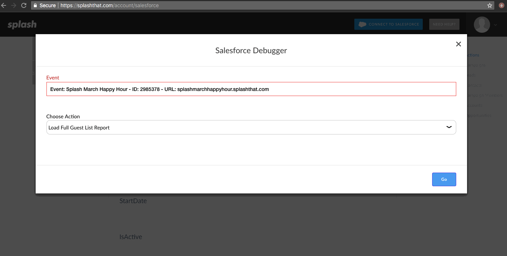507x256 pixels.
Task: Click the red Event label
Action: point(53,78)
